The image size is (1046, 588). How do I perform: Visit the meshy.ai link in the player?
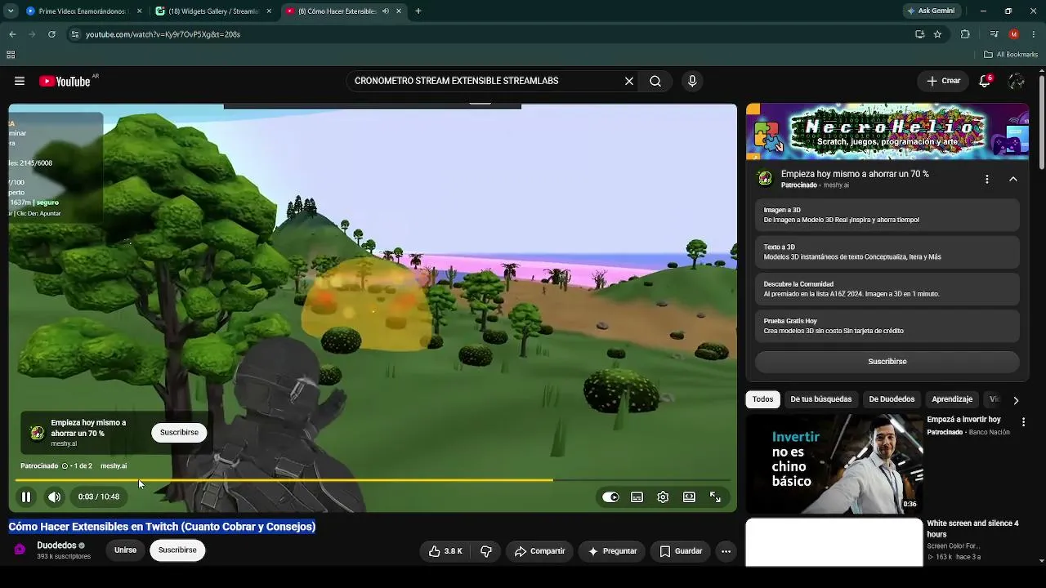(x=114, y=466)
